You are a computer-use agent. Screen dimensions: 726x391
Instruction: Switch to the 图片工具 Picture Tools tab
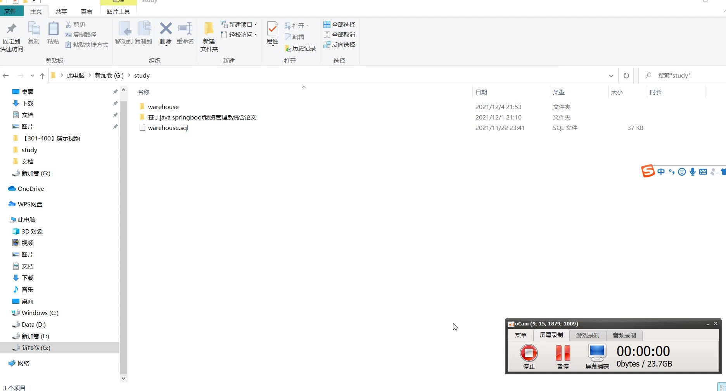[118, 11]
